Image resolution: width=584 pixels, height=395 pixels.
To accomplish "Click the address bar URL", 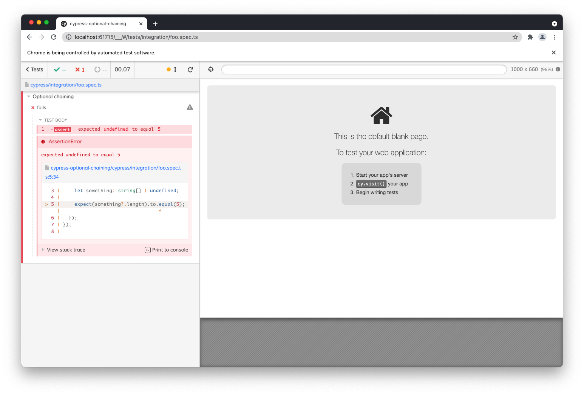I will [x=136, y=37].
